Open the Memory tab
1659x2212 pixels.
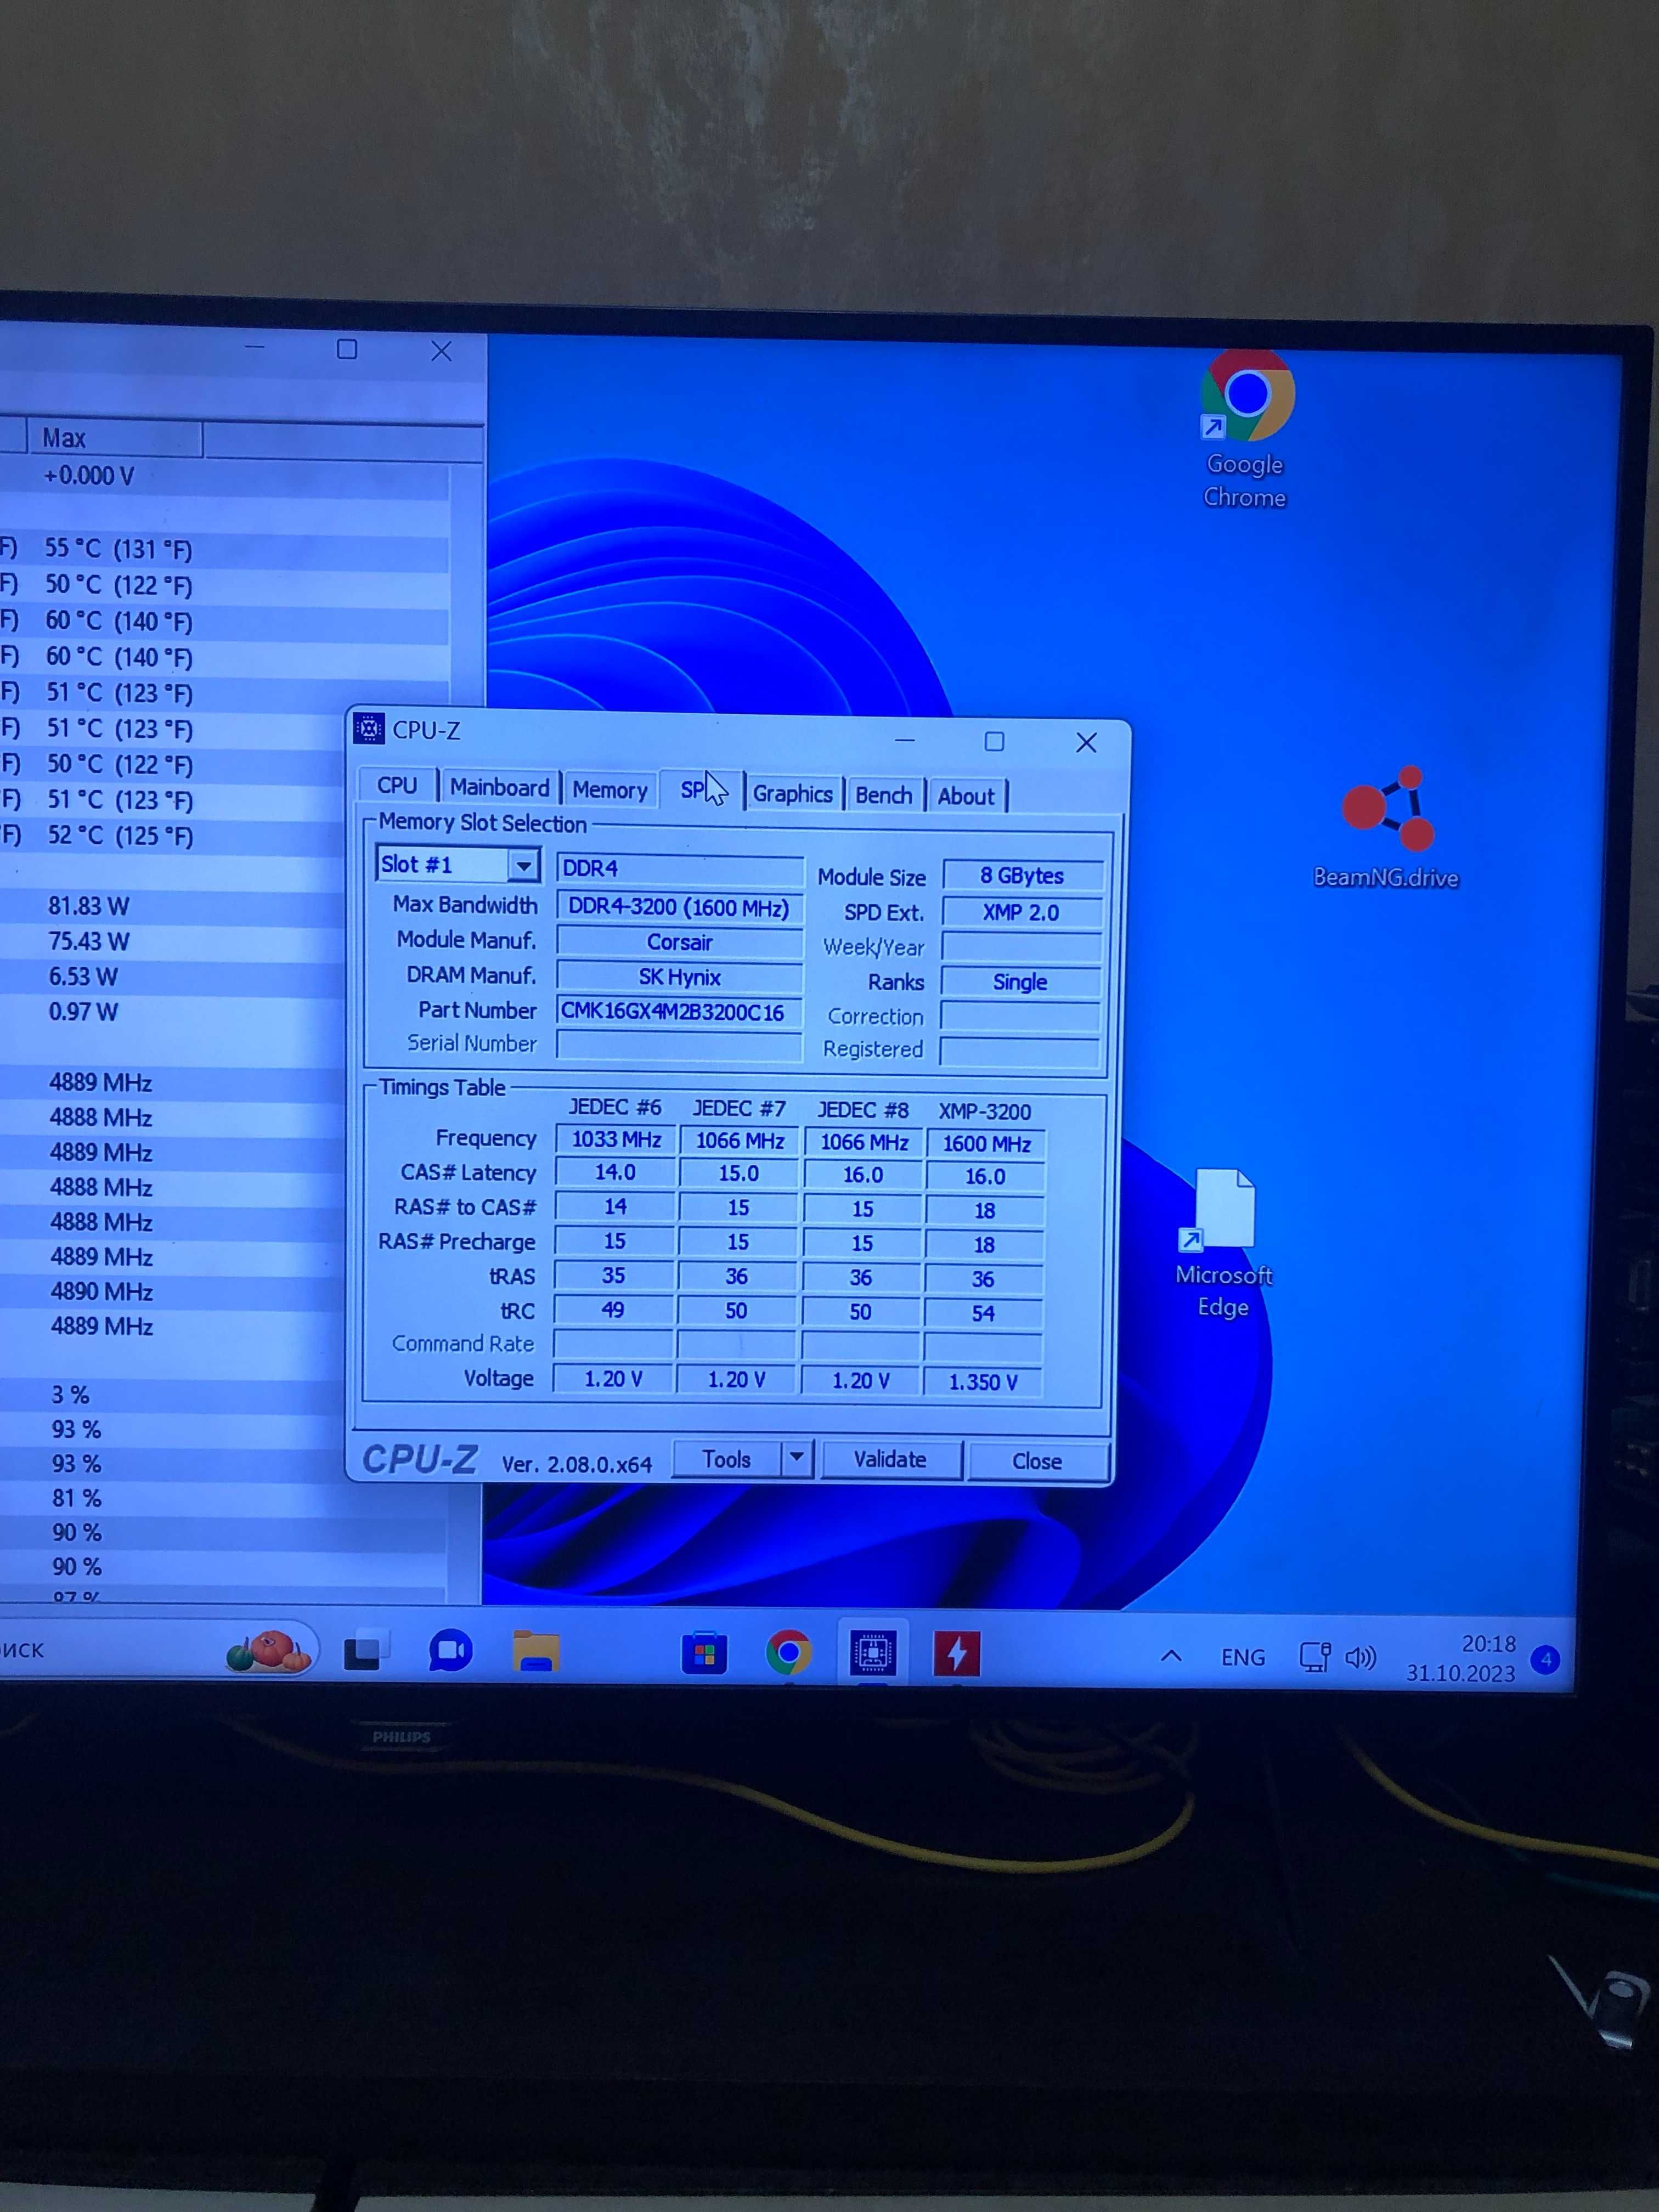[x=610, y=790]
